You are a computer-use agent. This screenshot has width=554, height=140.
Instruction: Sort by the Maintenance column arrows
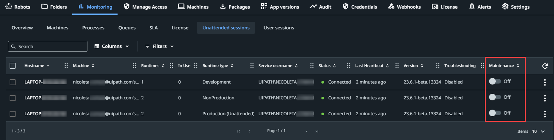[x=518, y=66]
